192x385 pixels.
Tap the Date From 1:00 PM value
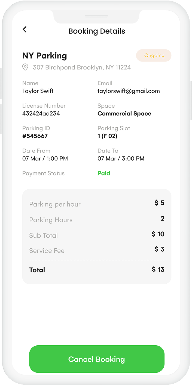(45, 158)
